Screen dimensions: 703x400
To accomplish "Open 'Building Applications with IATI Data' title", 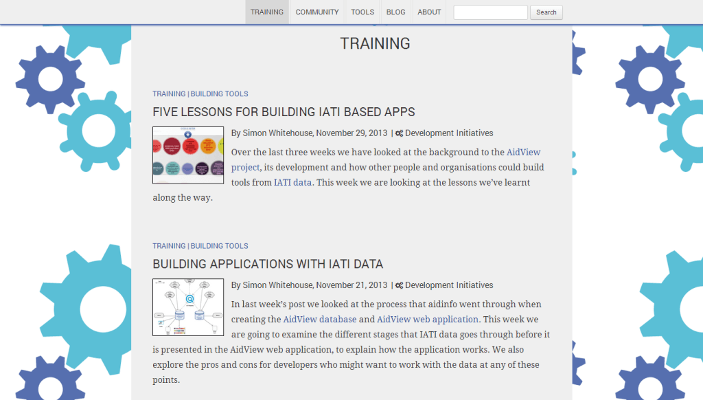I will point(268,264).
